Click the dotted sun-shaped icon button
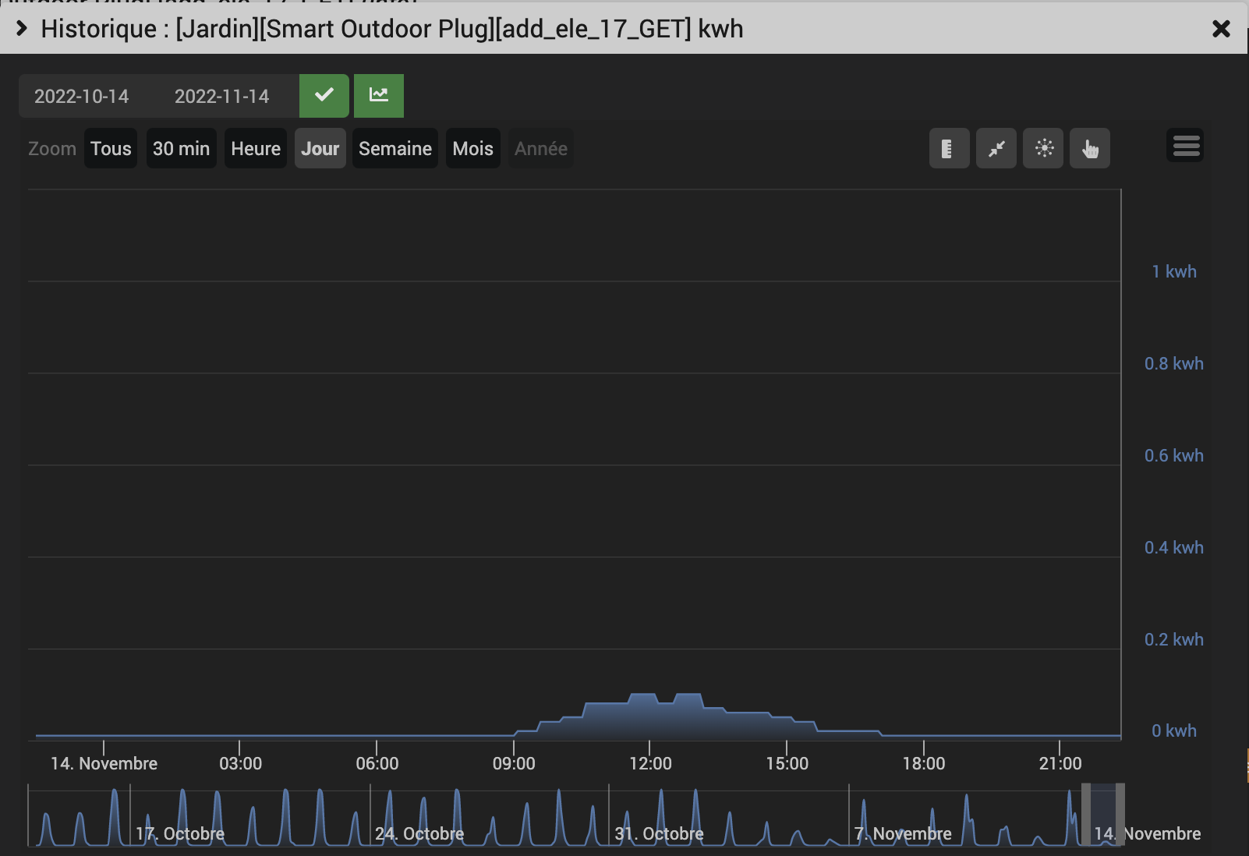The height and width of the screenshot is (856, 1249). coord(1043,148)
